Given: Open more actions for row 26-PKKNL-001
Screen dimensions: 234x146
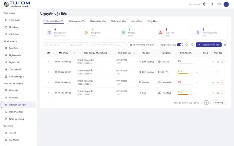Looking at the screenshot, I should point(222,93).
